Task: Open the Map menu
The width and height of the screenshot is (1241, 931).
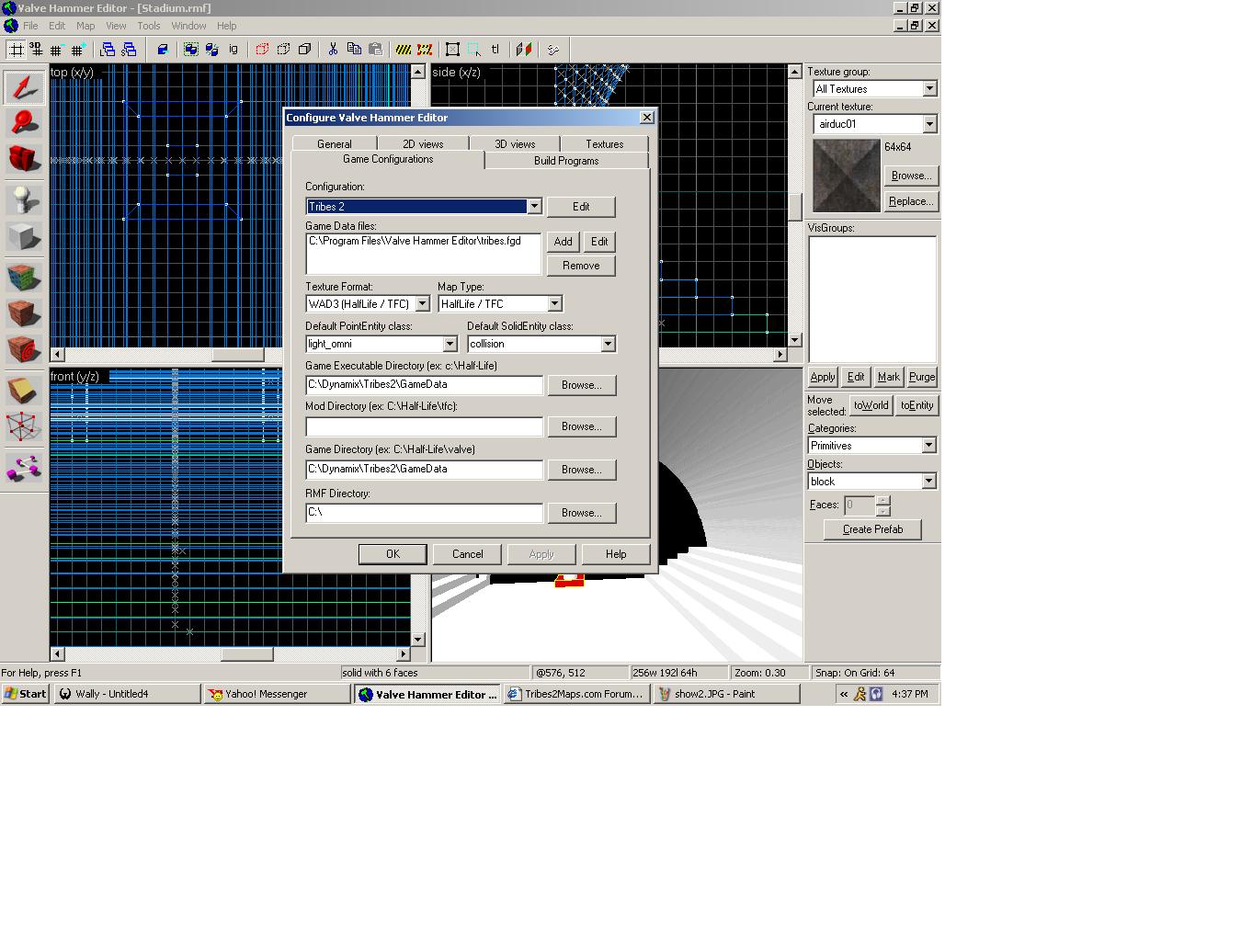Action: (85, 26)
